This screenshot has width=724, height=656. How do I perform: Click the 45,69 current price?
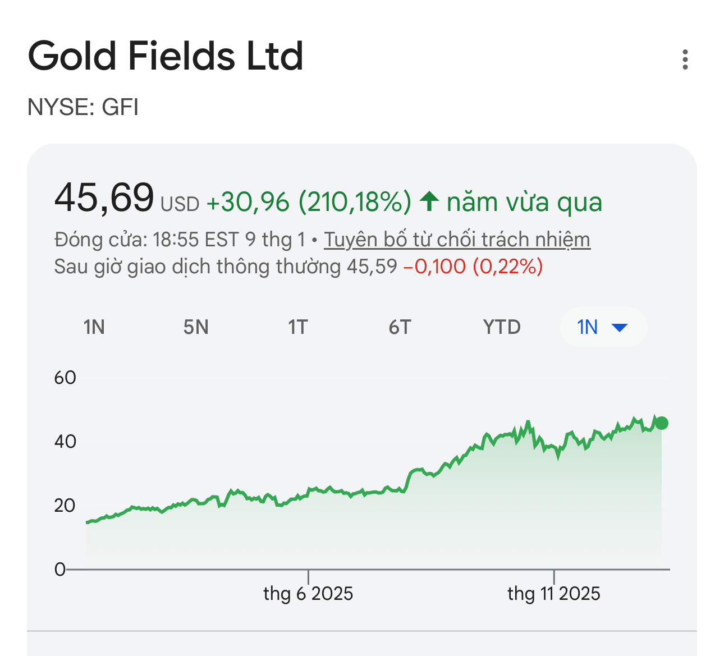(104, 198)
